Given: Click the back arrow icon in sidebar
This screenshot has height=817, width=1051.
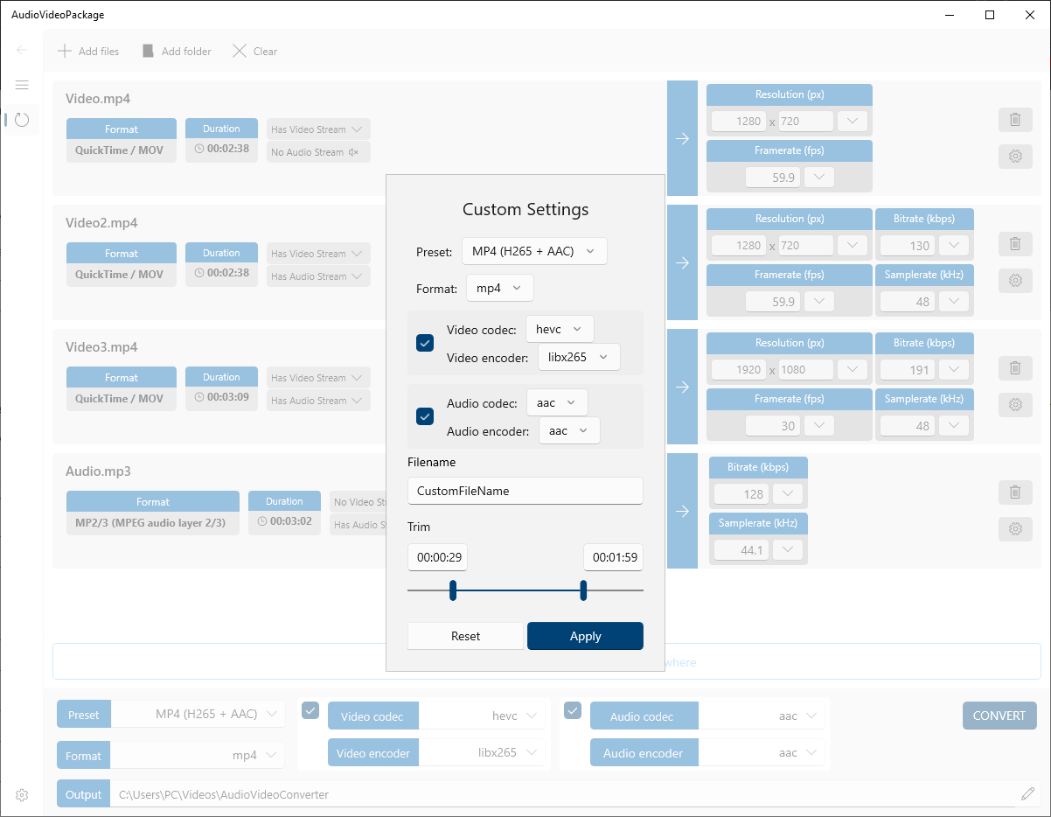Looking at the screenshot, I should [x=22, y=50].
